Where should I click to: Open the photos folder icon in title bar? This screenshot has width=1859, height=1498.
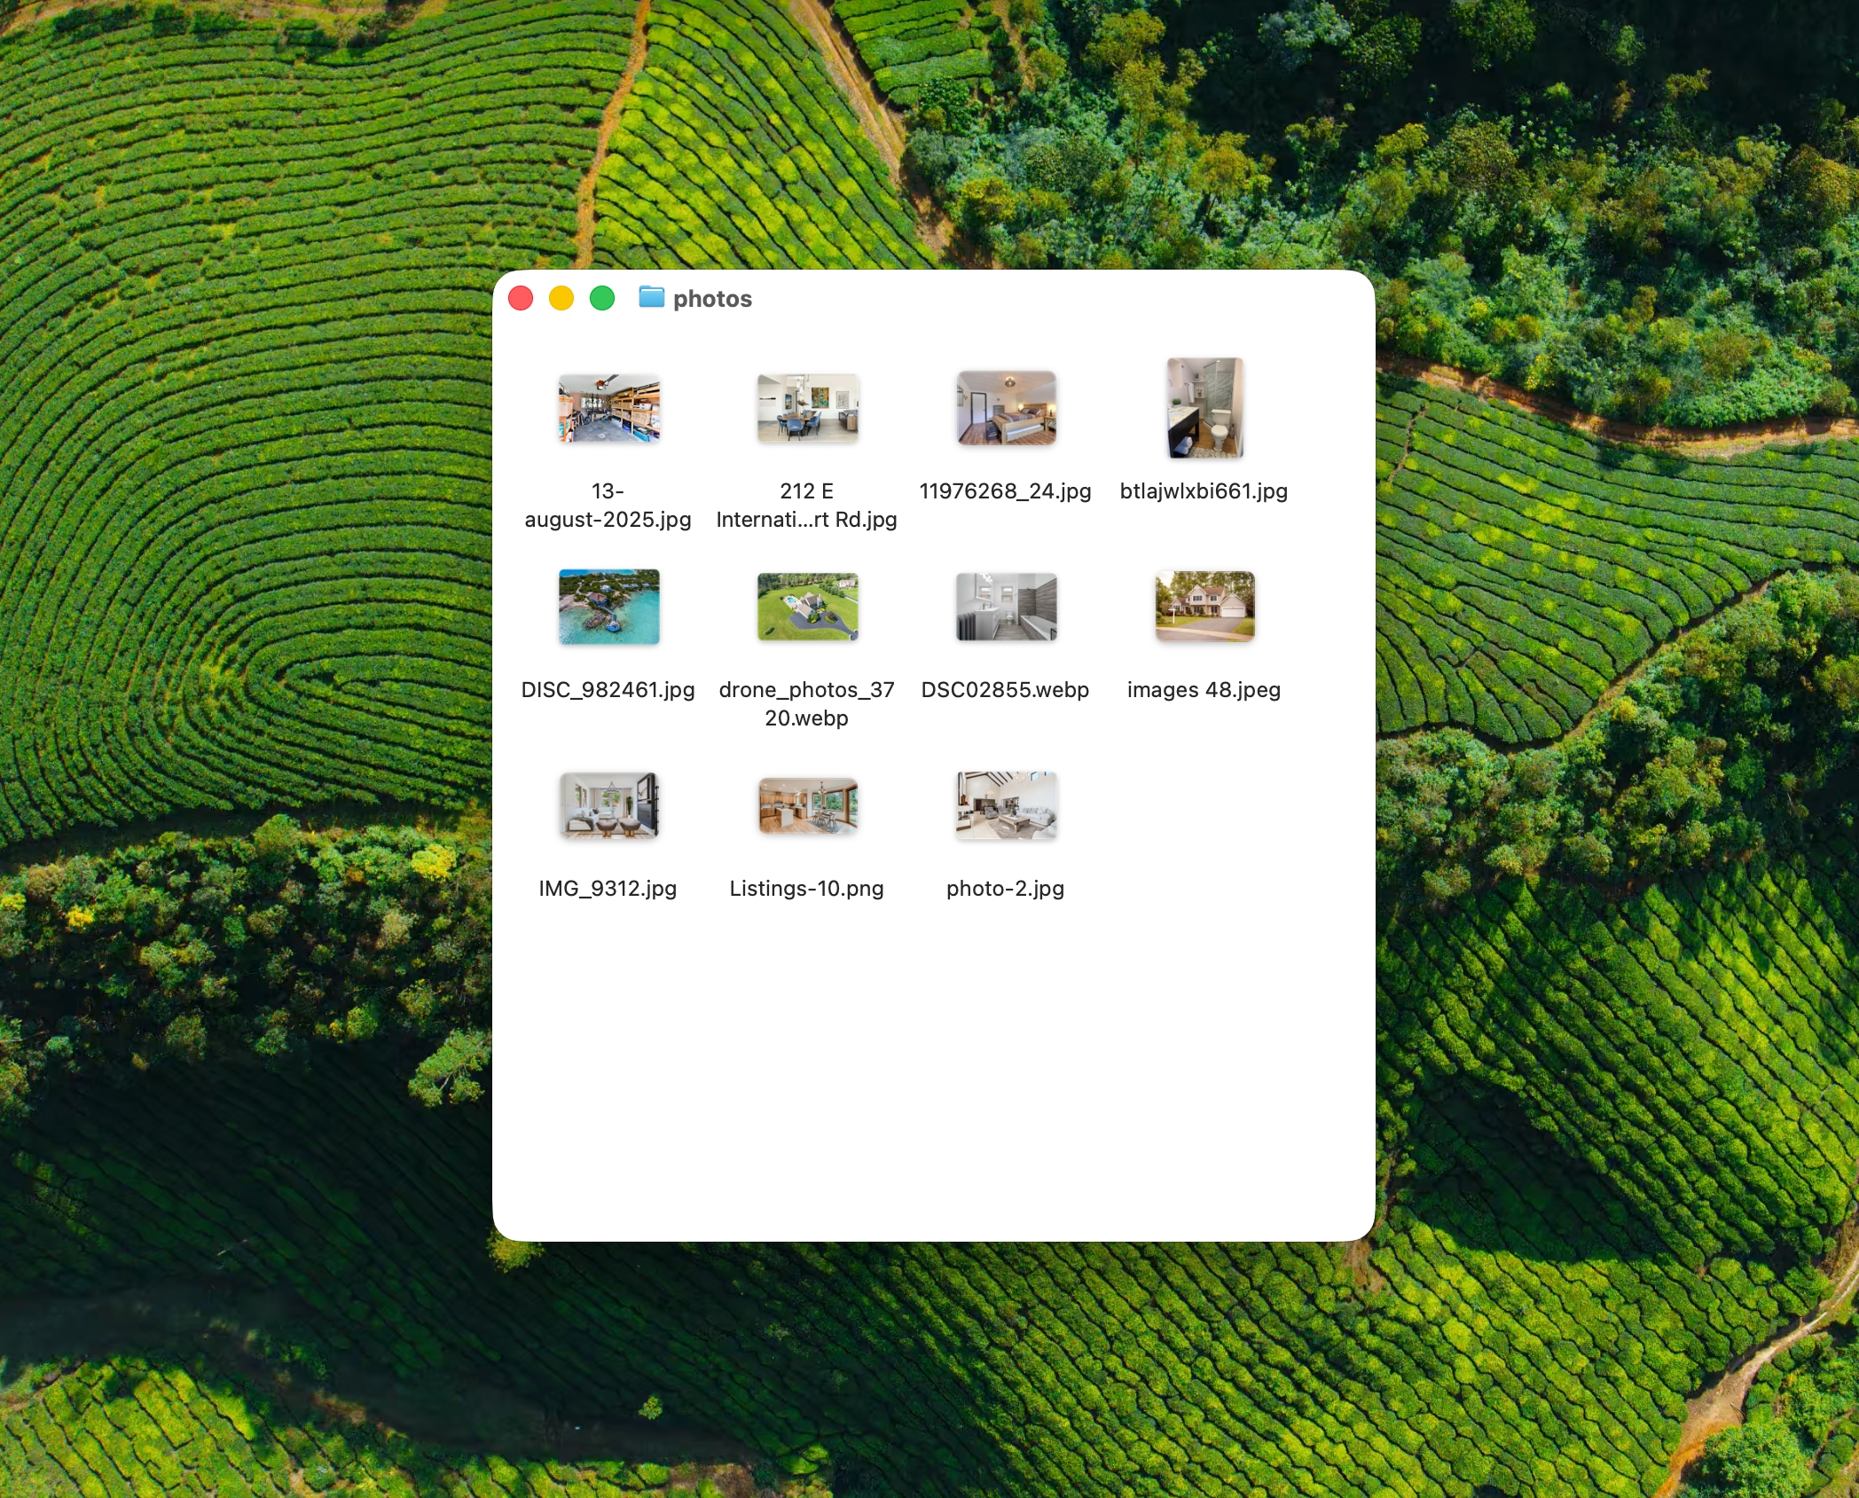tap(652, 299)
